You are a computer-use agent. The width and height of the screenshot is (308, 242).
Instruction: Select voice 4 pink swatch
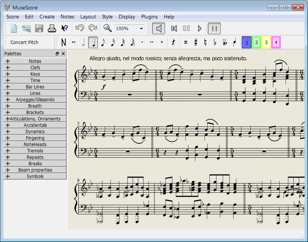[276, 42]
